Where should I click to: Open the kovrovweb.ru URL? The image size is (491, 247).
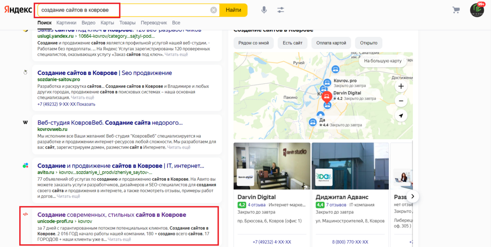(52, 129)
